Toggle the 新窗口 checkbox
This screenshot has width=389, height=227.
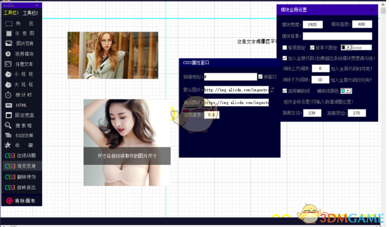pyautogui.click(x=260, y=76)
